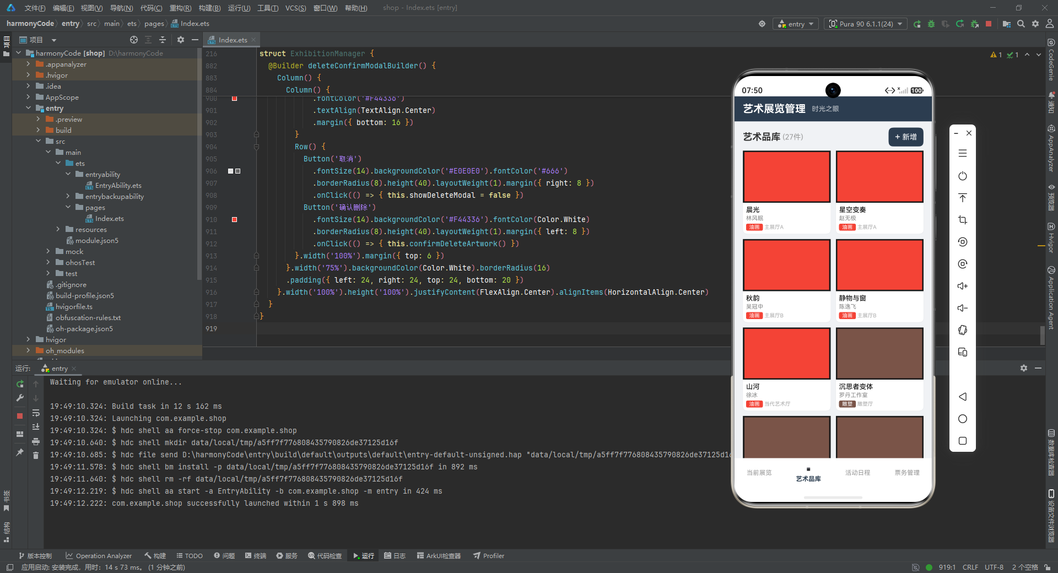This screenshot has height=573, width=1058.
Task: Switch to the Profiler tool tab
Action: tap(489, 556)
